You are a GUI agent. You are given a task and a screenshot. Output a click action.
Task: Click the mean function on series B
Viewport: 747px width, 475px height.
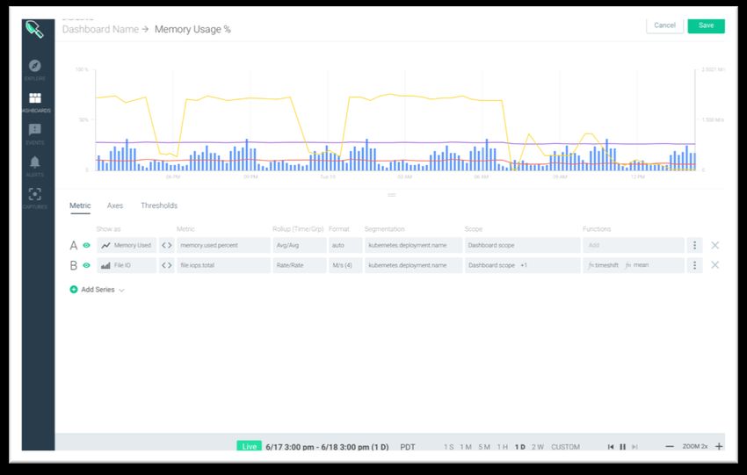click(x=637, y=265)
